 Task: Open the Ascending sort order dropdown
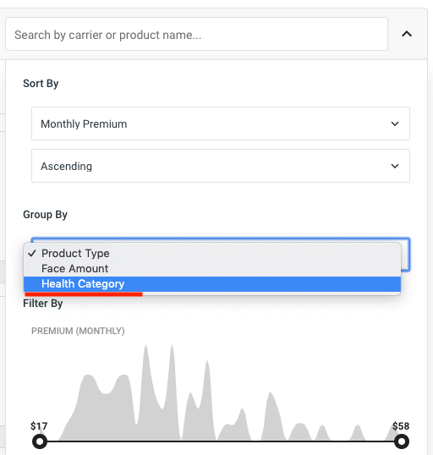[x=221, y=166]
